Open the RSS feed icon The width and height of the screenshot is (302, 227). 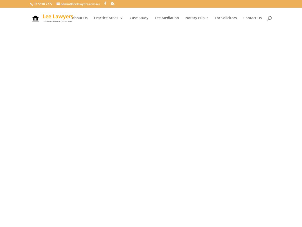coord(112,4)
